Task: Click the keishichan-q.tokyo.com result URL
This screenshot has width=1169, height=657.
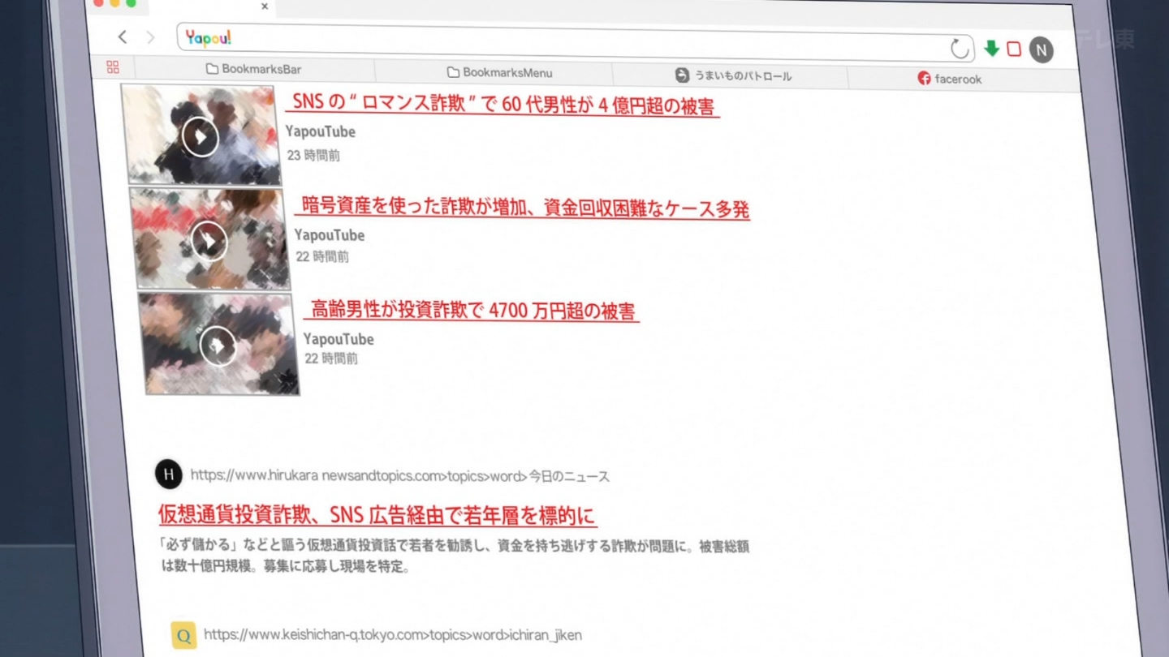Action: pyautogui.click(x=392, y=635)
